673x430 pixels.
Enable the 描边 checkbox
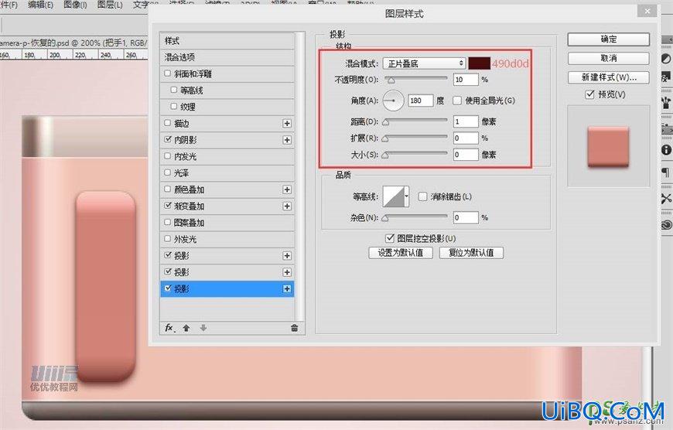pyautogui.click(x=168, y=123)
